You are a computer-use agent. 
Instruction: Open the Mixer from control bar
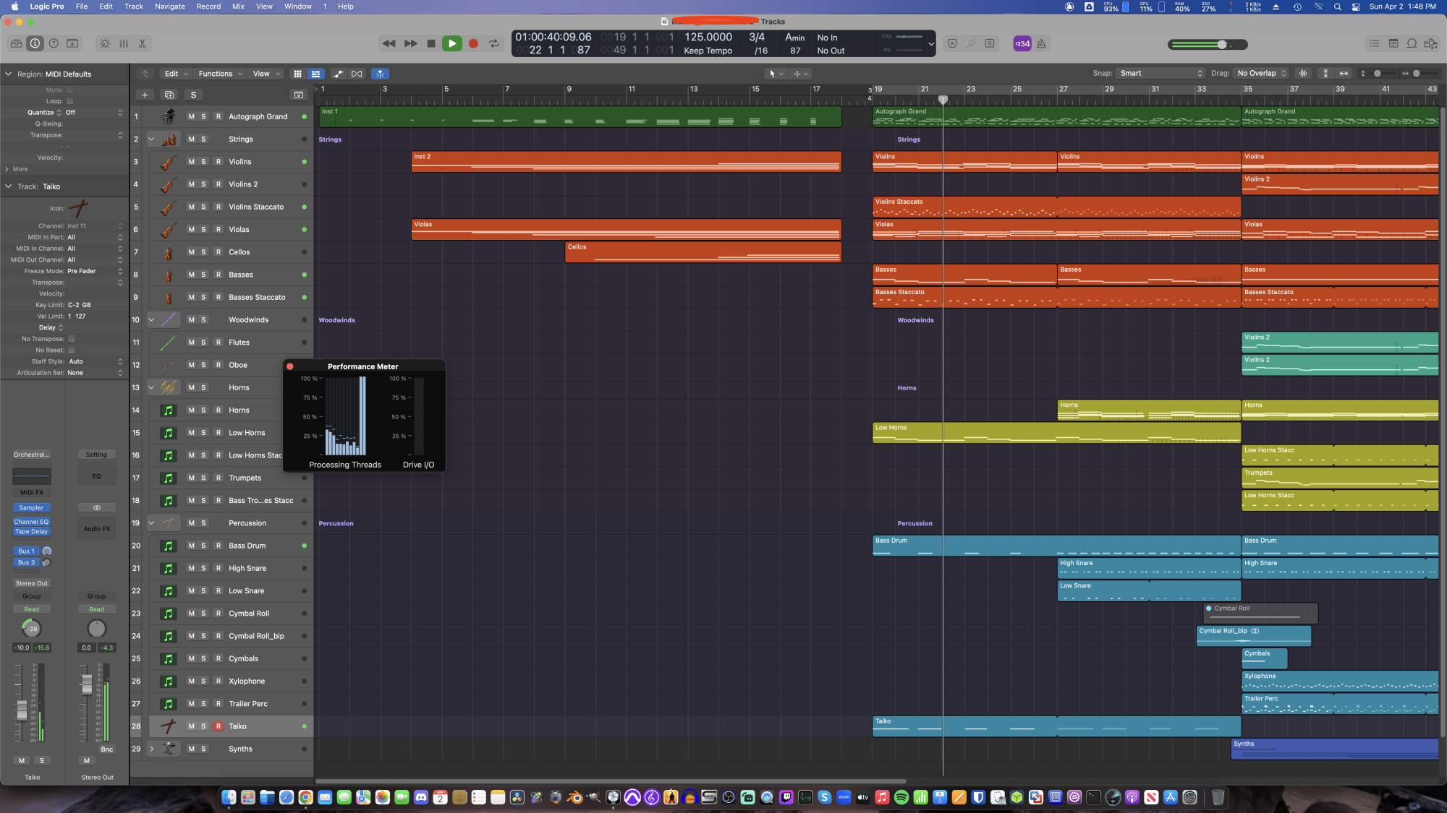coord(124,44)
